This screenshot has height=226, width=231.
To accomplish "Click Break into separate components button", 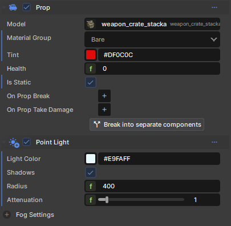I will (x=147, y=124).
